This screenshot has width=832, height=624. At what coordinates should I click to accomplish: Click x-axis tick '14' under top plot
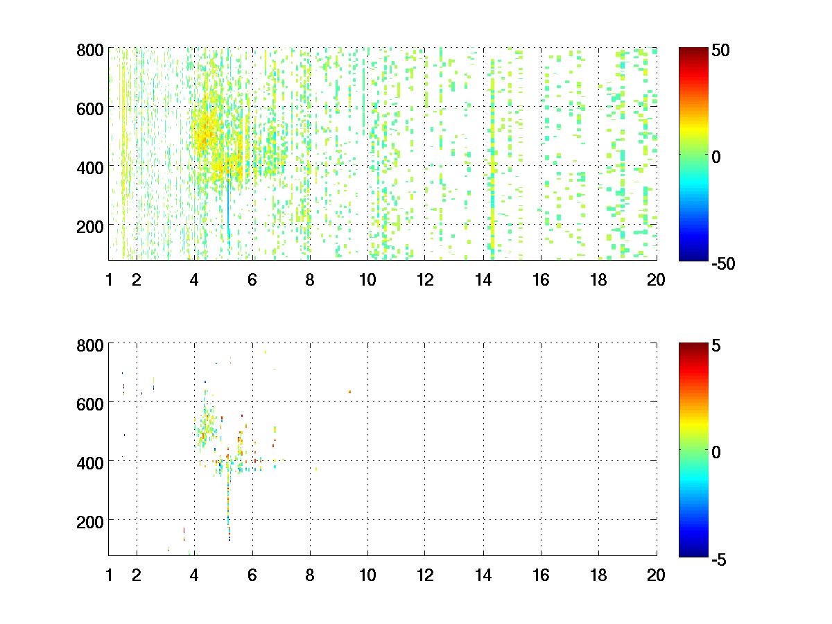point(483,280)
